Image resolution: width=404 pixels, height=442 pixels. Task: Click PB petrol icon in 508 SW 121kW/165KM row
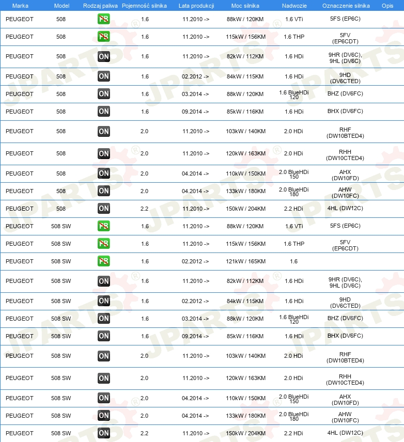(103, 261)
